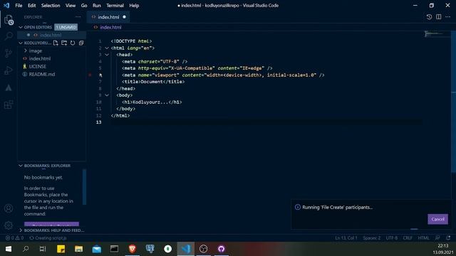456x256 pixels.
Task: Open Windows Start menu
Action: coord(9,249)
